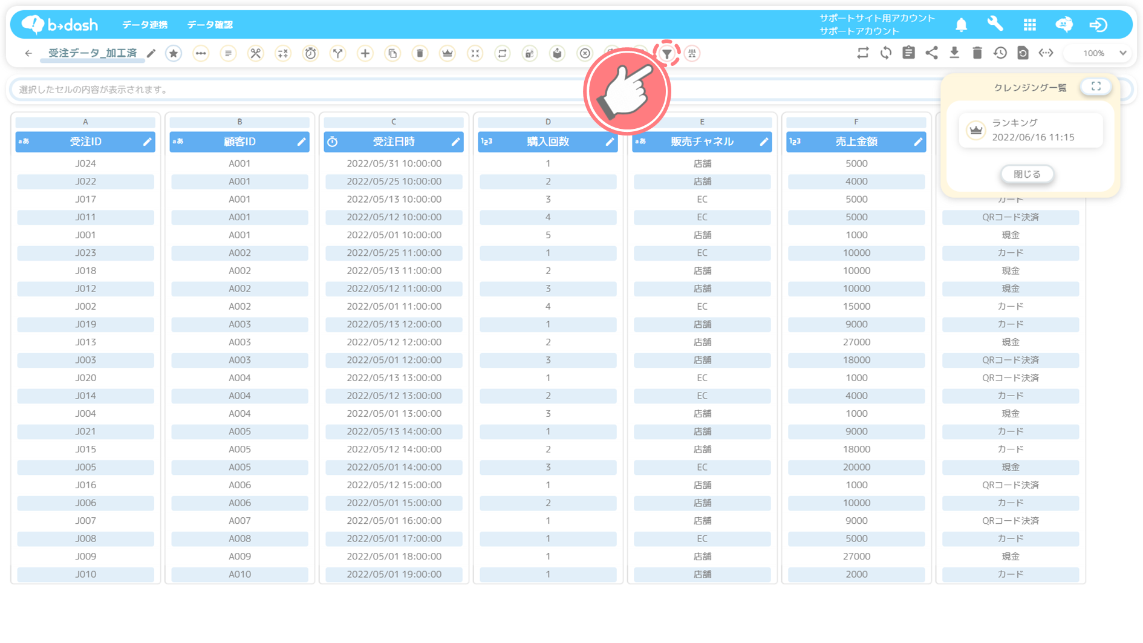Click the refresh sync icon
Screen dimensions: 1143x643
886,53
